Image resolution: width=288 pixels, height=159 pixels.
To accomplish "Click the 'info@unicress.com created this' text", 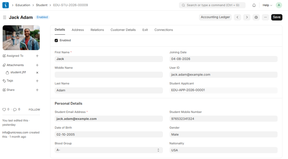I will click(x=21, y=135).
